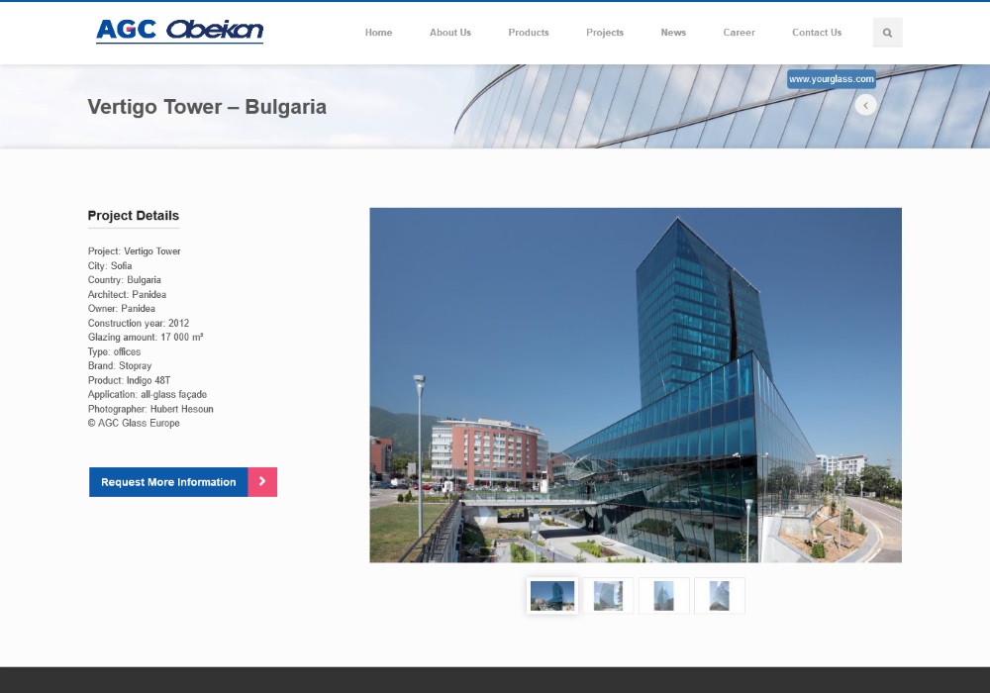The image size is (990, 693).
Task: Open the About Us menu
Action: (450, 33)
